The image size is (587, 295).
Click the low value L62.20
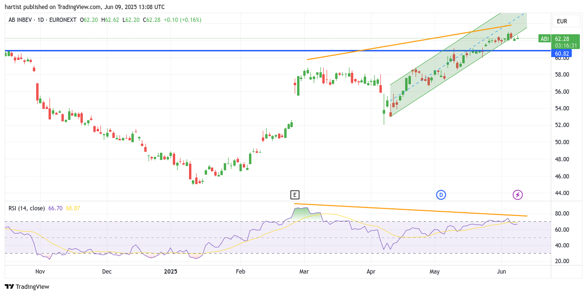(131, 20)
